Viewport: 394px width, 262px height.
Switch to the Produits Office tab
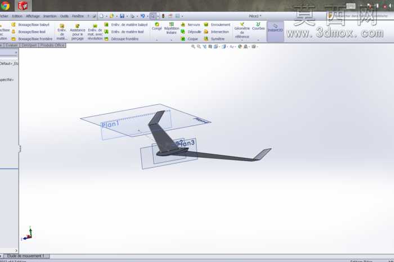click(52, 45)
